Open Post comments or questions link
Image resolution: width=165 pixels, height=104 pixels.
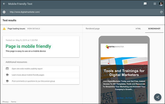coord(33,81)
